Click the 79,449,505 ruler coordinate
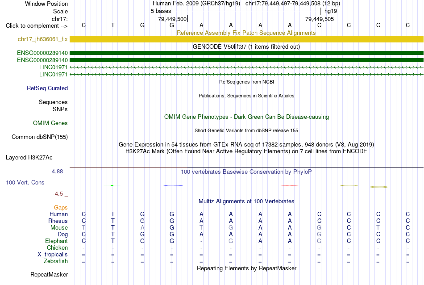The height and width of the screenshot is (285, 424). pos(320,19)
